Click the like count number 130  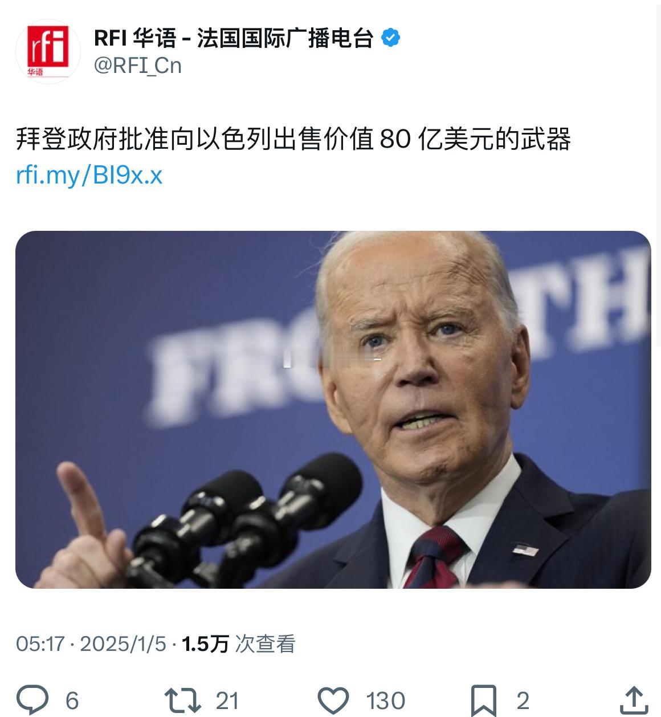click(386, 700)
